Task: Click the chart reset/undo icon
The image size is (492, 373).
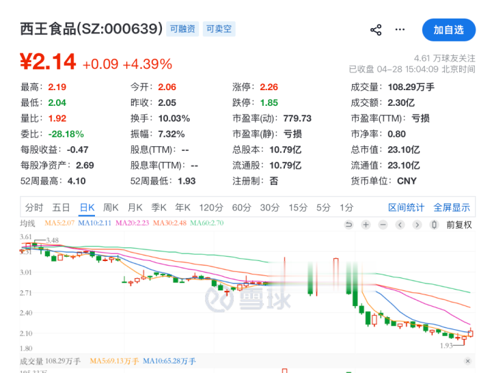Action: coord(348,225)
